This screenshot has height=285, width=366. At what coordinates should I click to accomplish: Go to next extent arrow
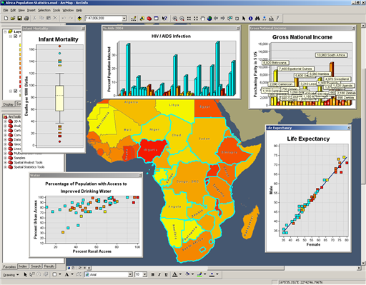pyautogui.click(x=223, y=19)
